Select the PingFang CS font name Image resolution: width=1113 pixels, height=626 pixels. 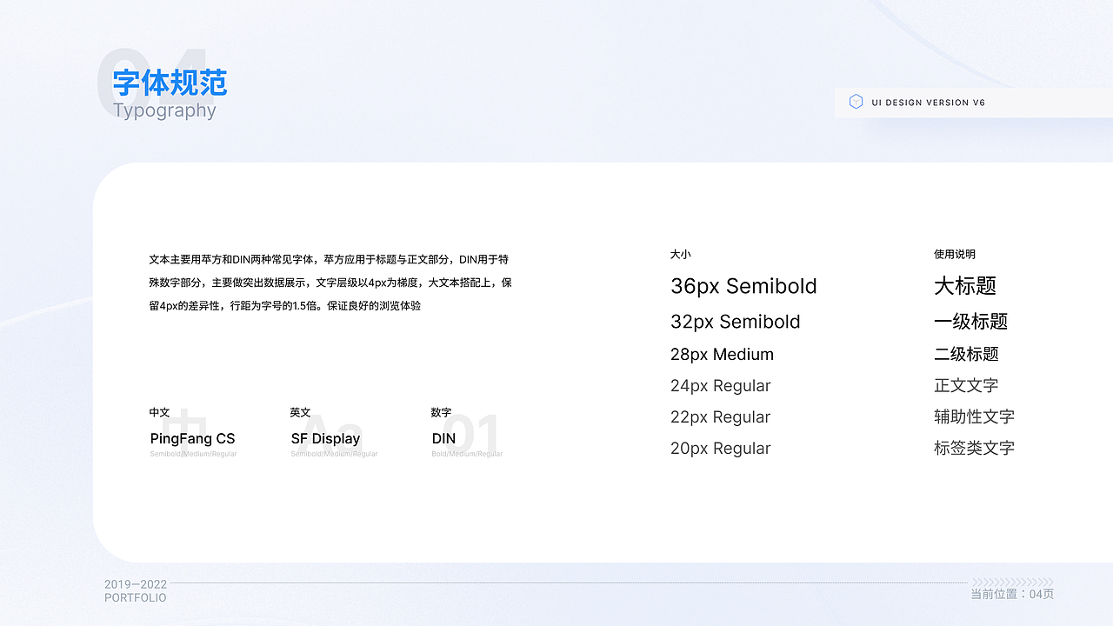193,439
